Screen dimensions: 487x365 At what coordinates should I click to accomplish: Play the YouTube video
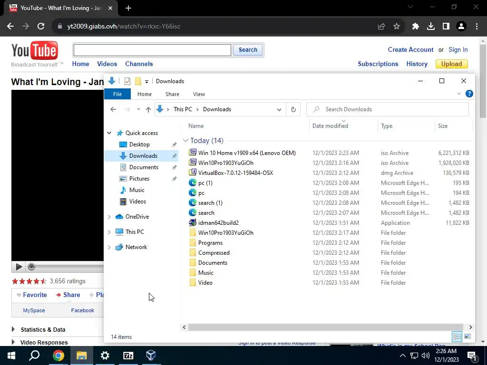tap(19, 267)
